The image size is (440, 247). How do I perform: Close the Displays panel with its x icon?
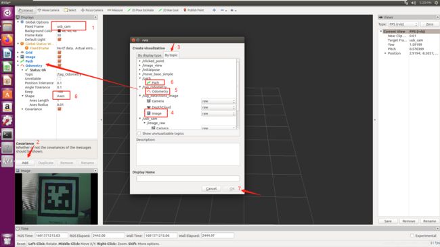95,18
